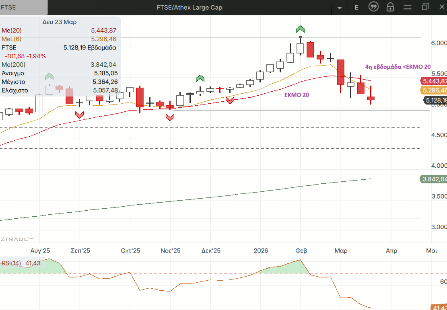The image size is (447, 310).
Task: Click the red down arrow in mid-December
Action: (230, 100)
